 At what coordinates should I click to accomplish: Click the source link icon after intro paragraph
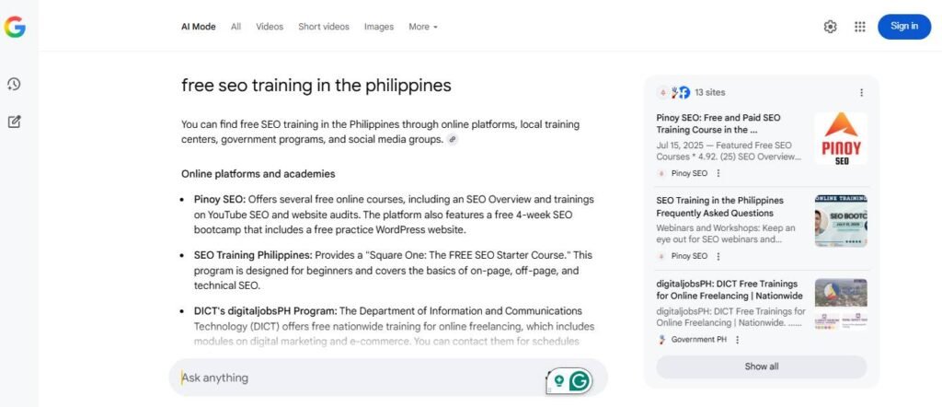453,139
